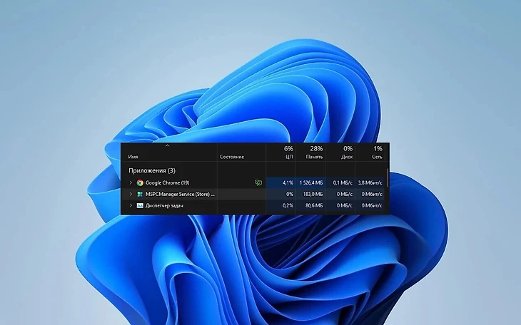Sort by the Состояние column header
Image resolution: width=521 pixels, height=325 pixels.
coord(241,153)
